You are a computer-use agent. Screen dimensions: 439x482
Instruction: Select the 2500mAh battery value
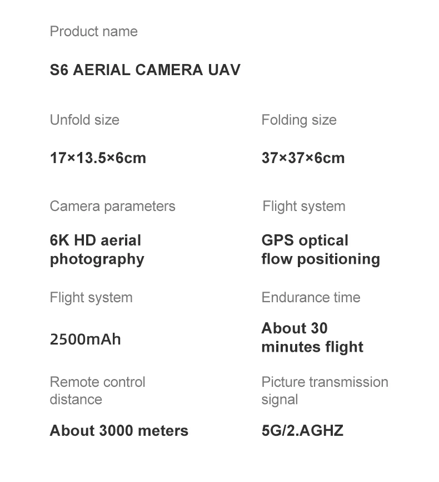(x=86, y=340)
